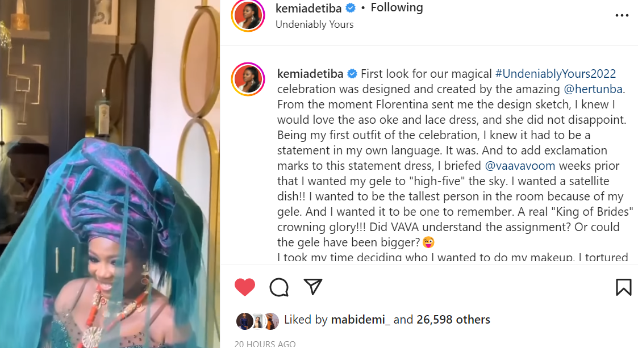Open the Undeniably Yours location link
The height and width of the screenshot is (348, 638).
[x=314, y=24]
